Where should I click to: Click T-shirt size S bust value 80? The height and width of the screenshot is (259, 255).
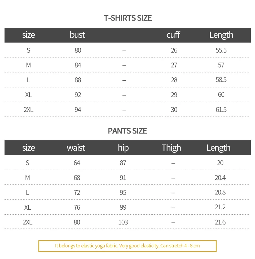(78, 50)
